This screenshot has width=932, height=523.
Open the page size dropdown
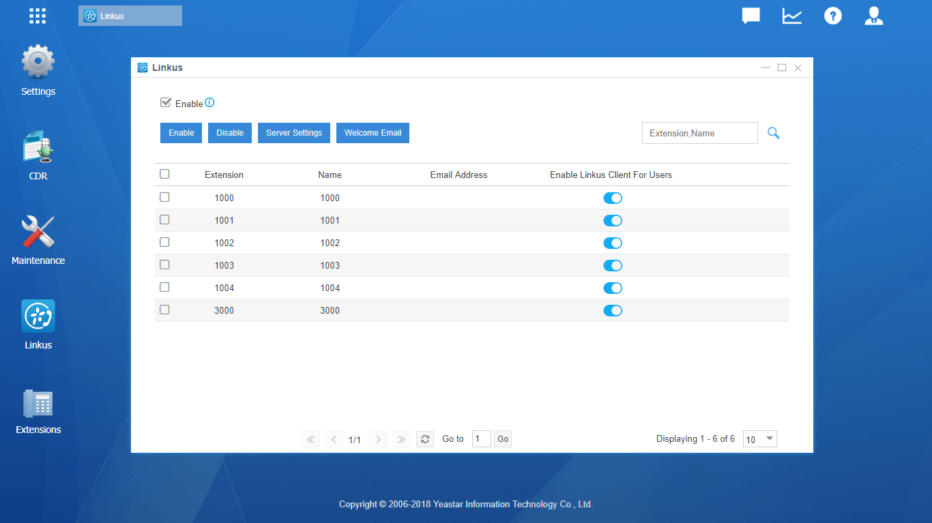click(x=759, y=439)
